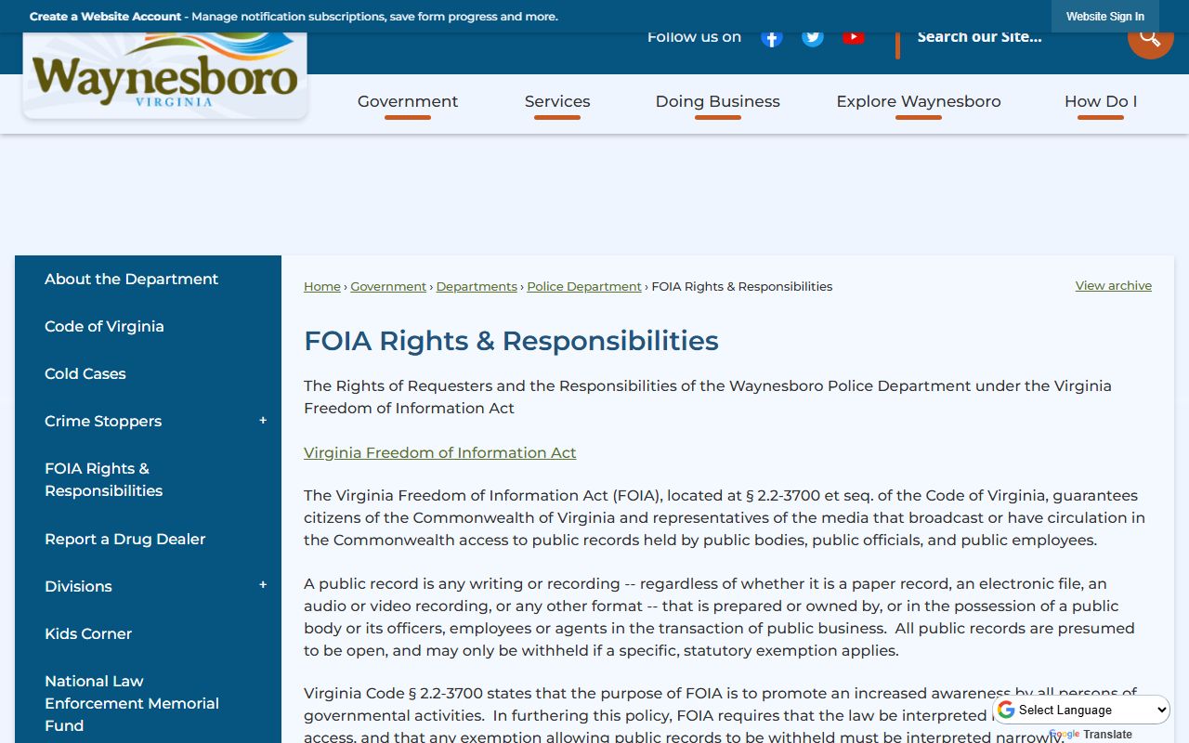Open the Virginia Freedom of Information Act link
The width and height of the screenshot is (1189, 743).
(439, 452)
